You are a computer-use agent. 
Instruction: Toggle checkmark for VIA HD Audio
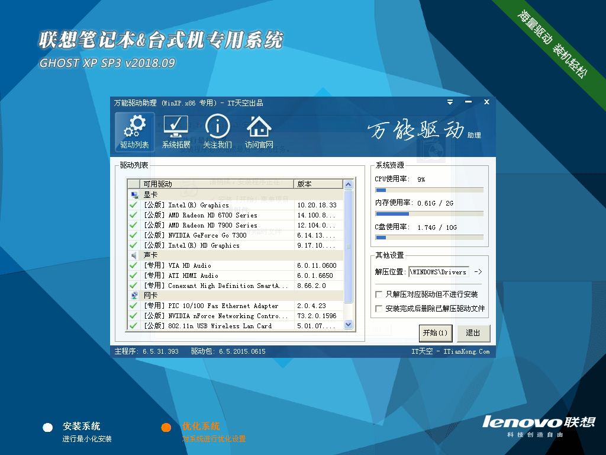click(x=133, y=265)
